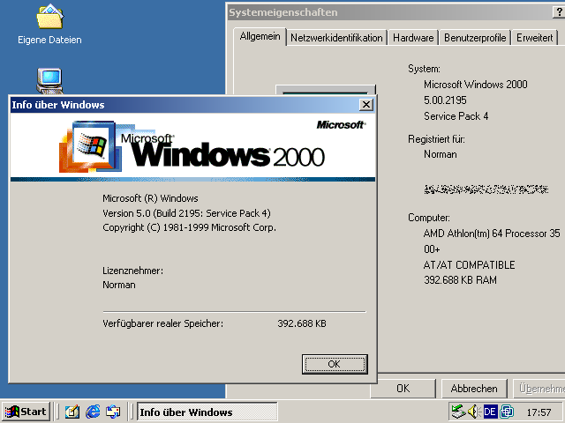Click 'Norman' under Registriert für
This screenshot has height=423, width=565.
(x=440, y=154)
